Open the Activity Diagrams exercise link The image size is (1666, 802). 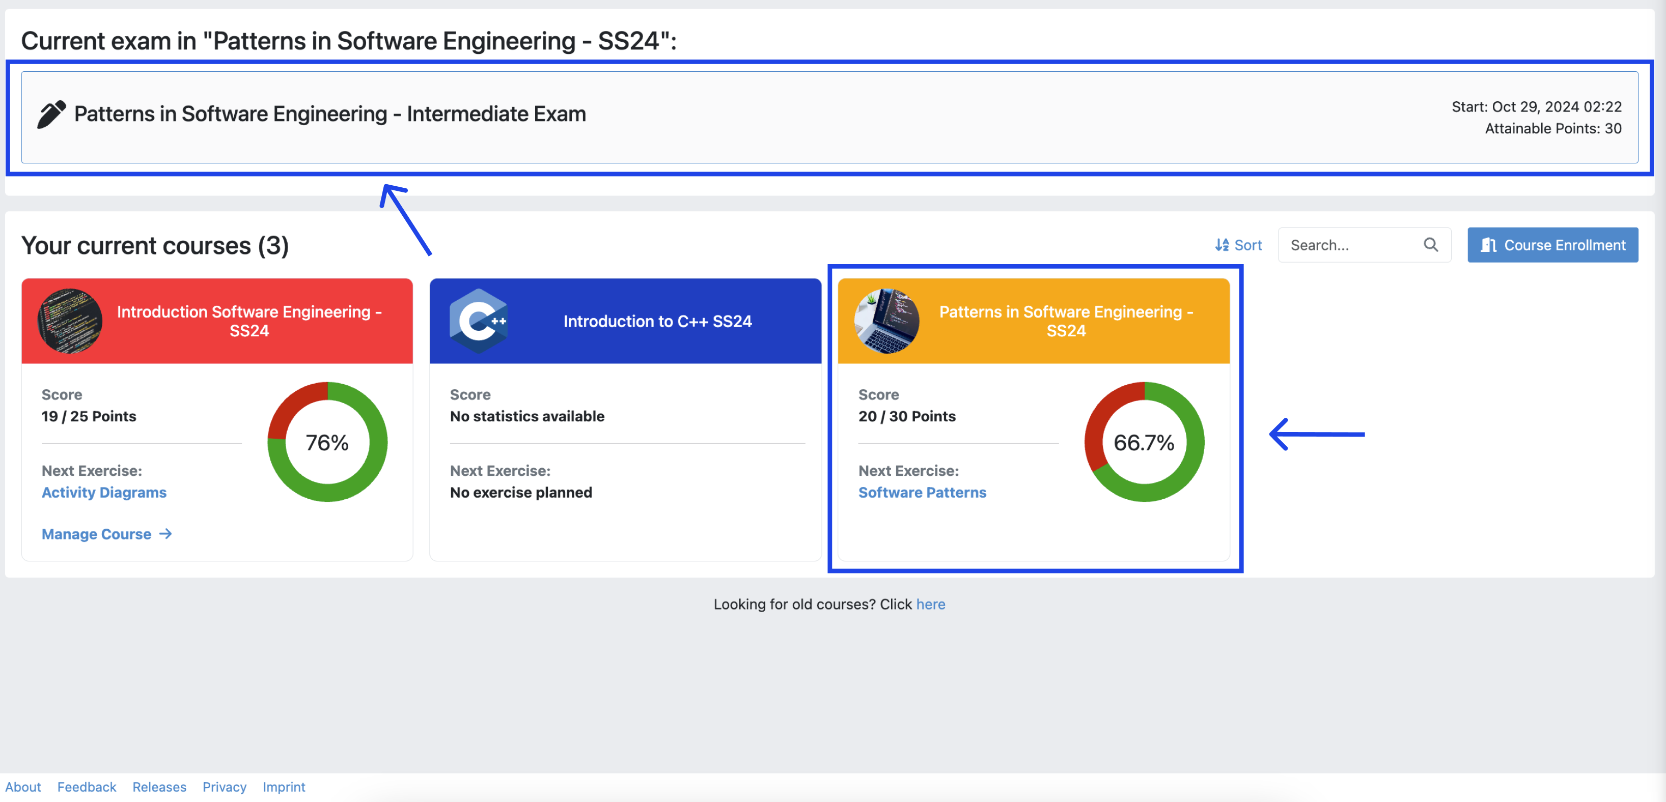(x=104, y=493)
